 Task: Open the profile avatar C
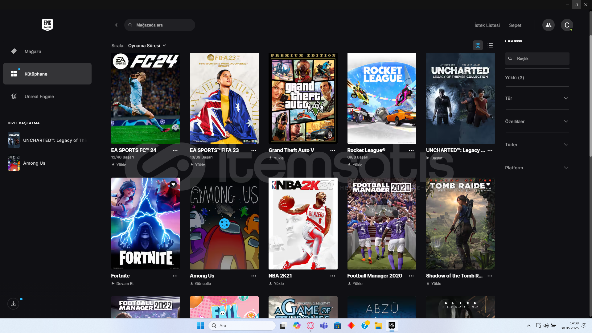tap(567, 25)
